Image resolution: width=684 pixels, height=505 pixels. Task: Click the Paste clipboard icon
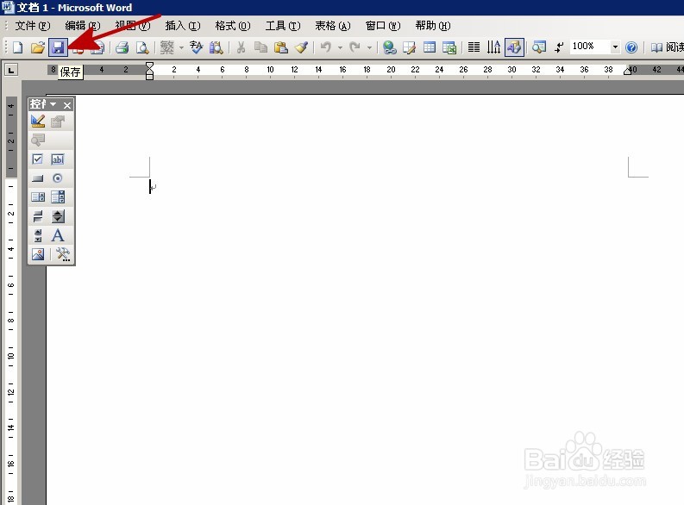pos(281,47)
